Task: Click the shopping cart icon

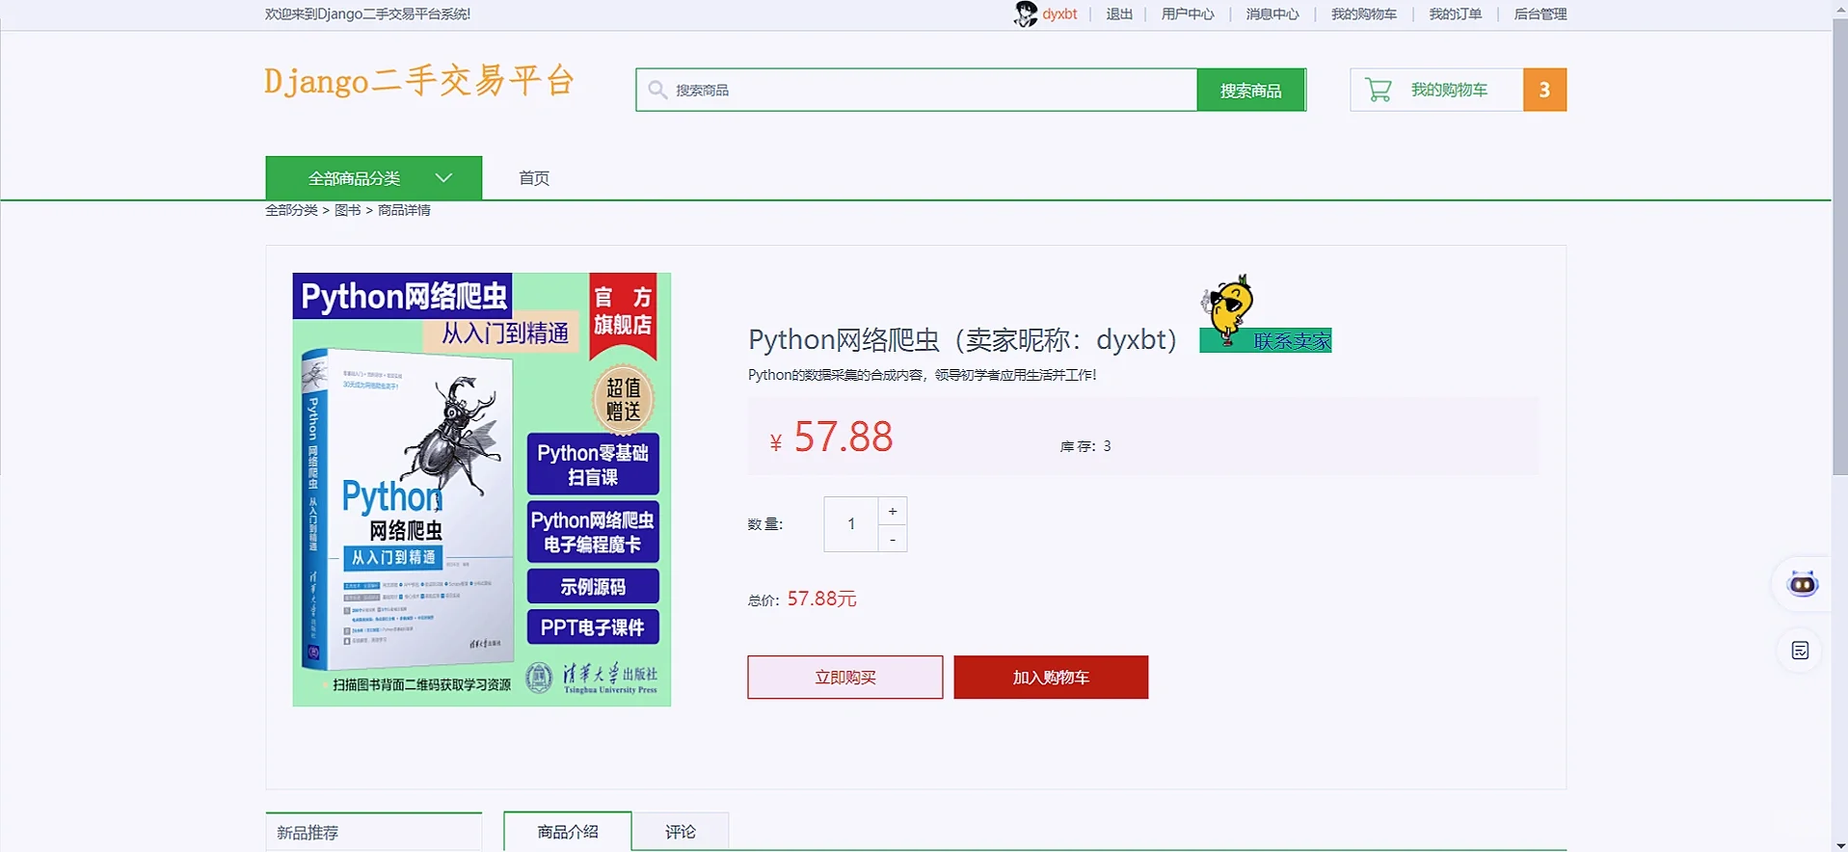Action: coord(1379,90)
